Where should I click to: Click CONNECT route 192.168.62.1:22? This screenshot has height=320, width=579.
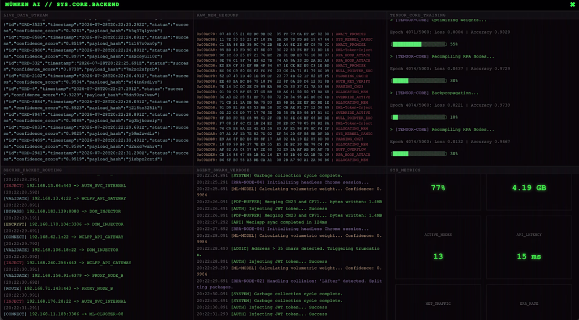click(64, 237)
